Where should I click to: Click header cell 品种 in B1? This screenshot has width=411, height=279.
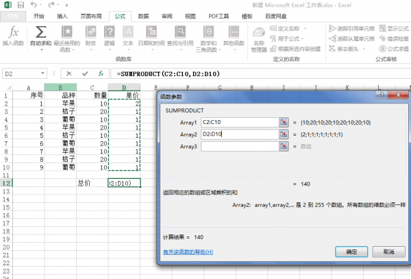(x=60, y=95)
